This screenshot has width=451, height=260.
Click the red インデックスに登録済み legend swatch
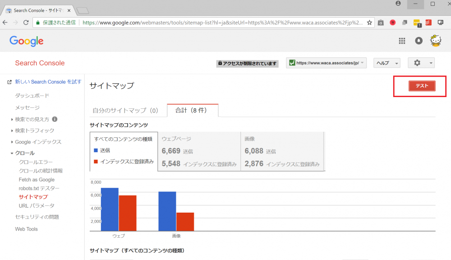click(x=96, y=162)
